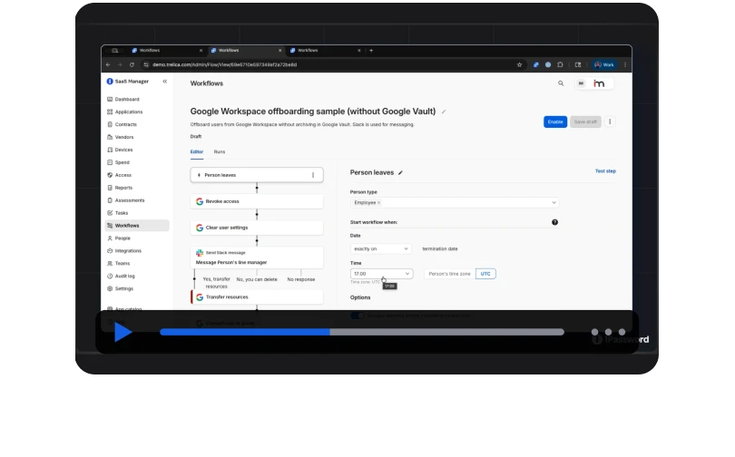
Task: Select the Clear user settings step
Action: pyautogui.click(x=257, y=228)
